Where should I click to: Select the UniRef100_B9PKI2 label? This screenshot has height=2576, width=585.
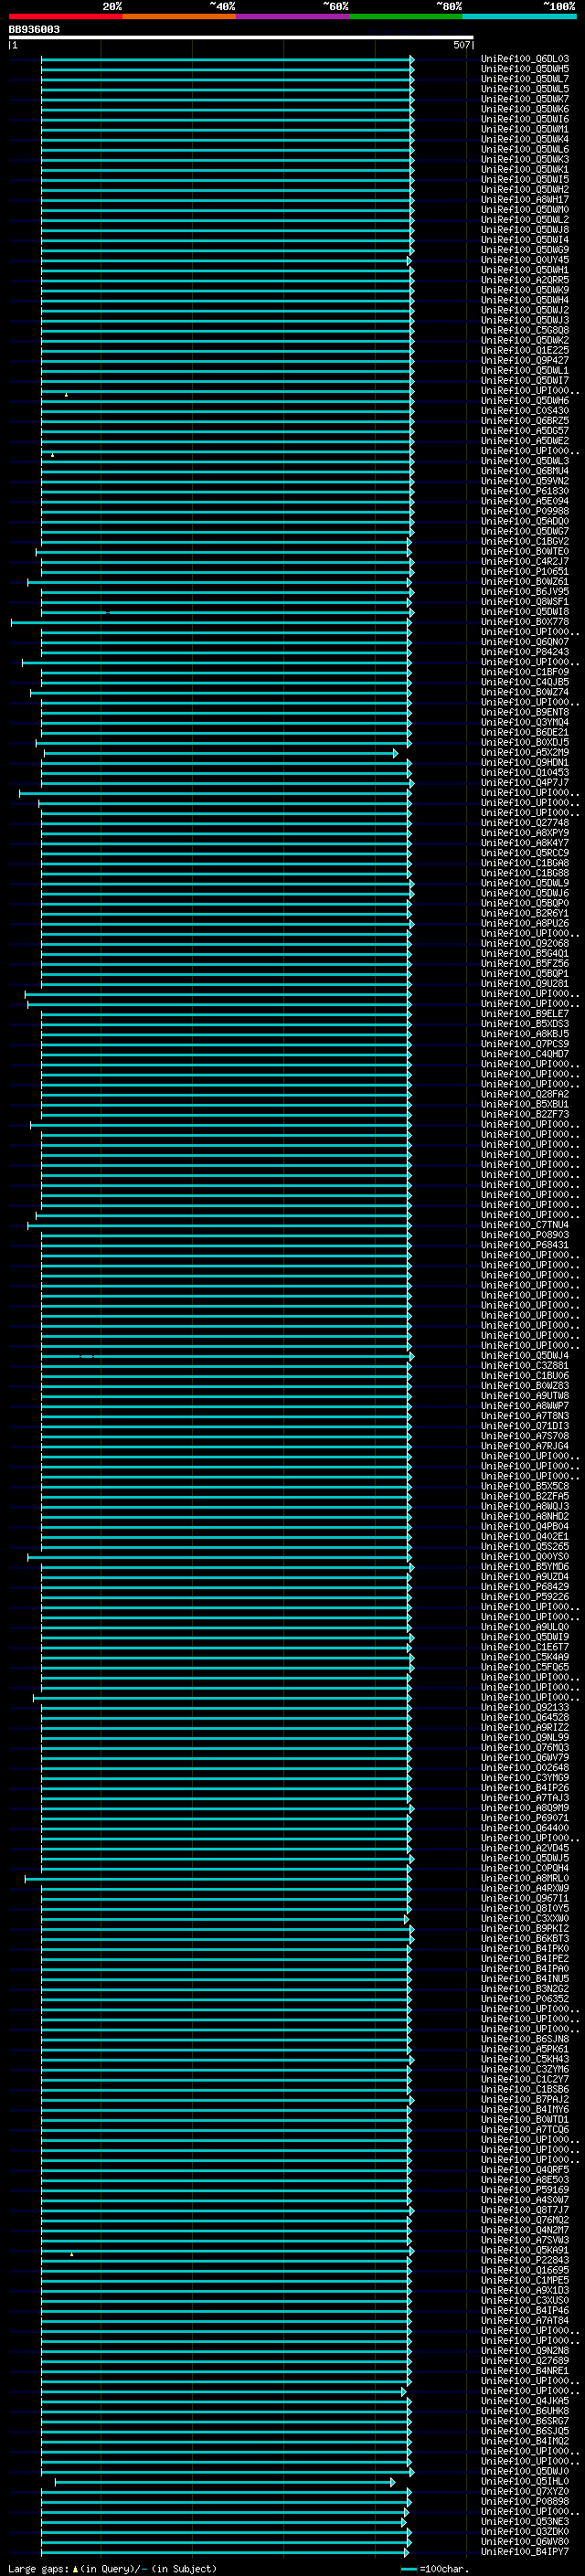click(x=524, y=1928)
